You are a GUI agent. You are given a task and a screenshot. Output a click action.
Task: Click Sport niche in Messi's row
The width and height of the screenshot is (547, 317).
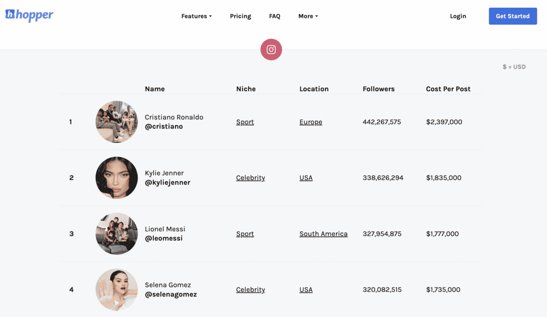(245, 234)
